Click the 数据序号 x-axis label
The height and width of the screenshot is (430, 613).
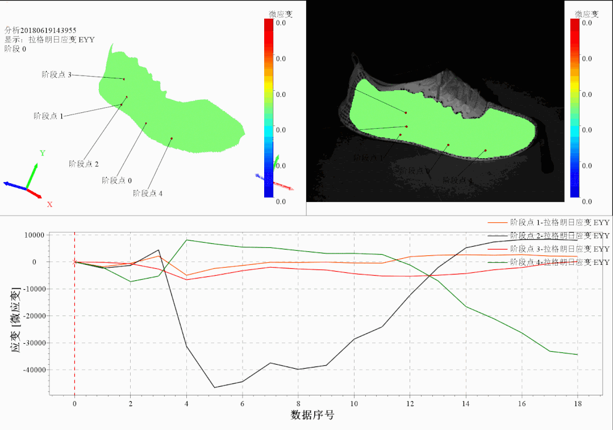[x=312, y=415]
